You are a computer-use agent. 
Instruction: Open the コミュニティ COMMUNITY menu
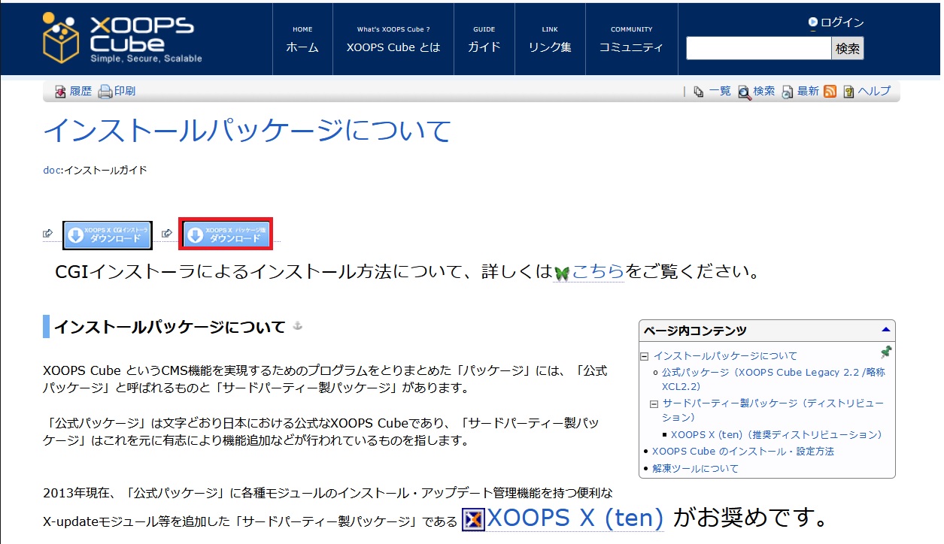pyautogui.click(x=631, y=40)
